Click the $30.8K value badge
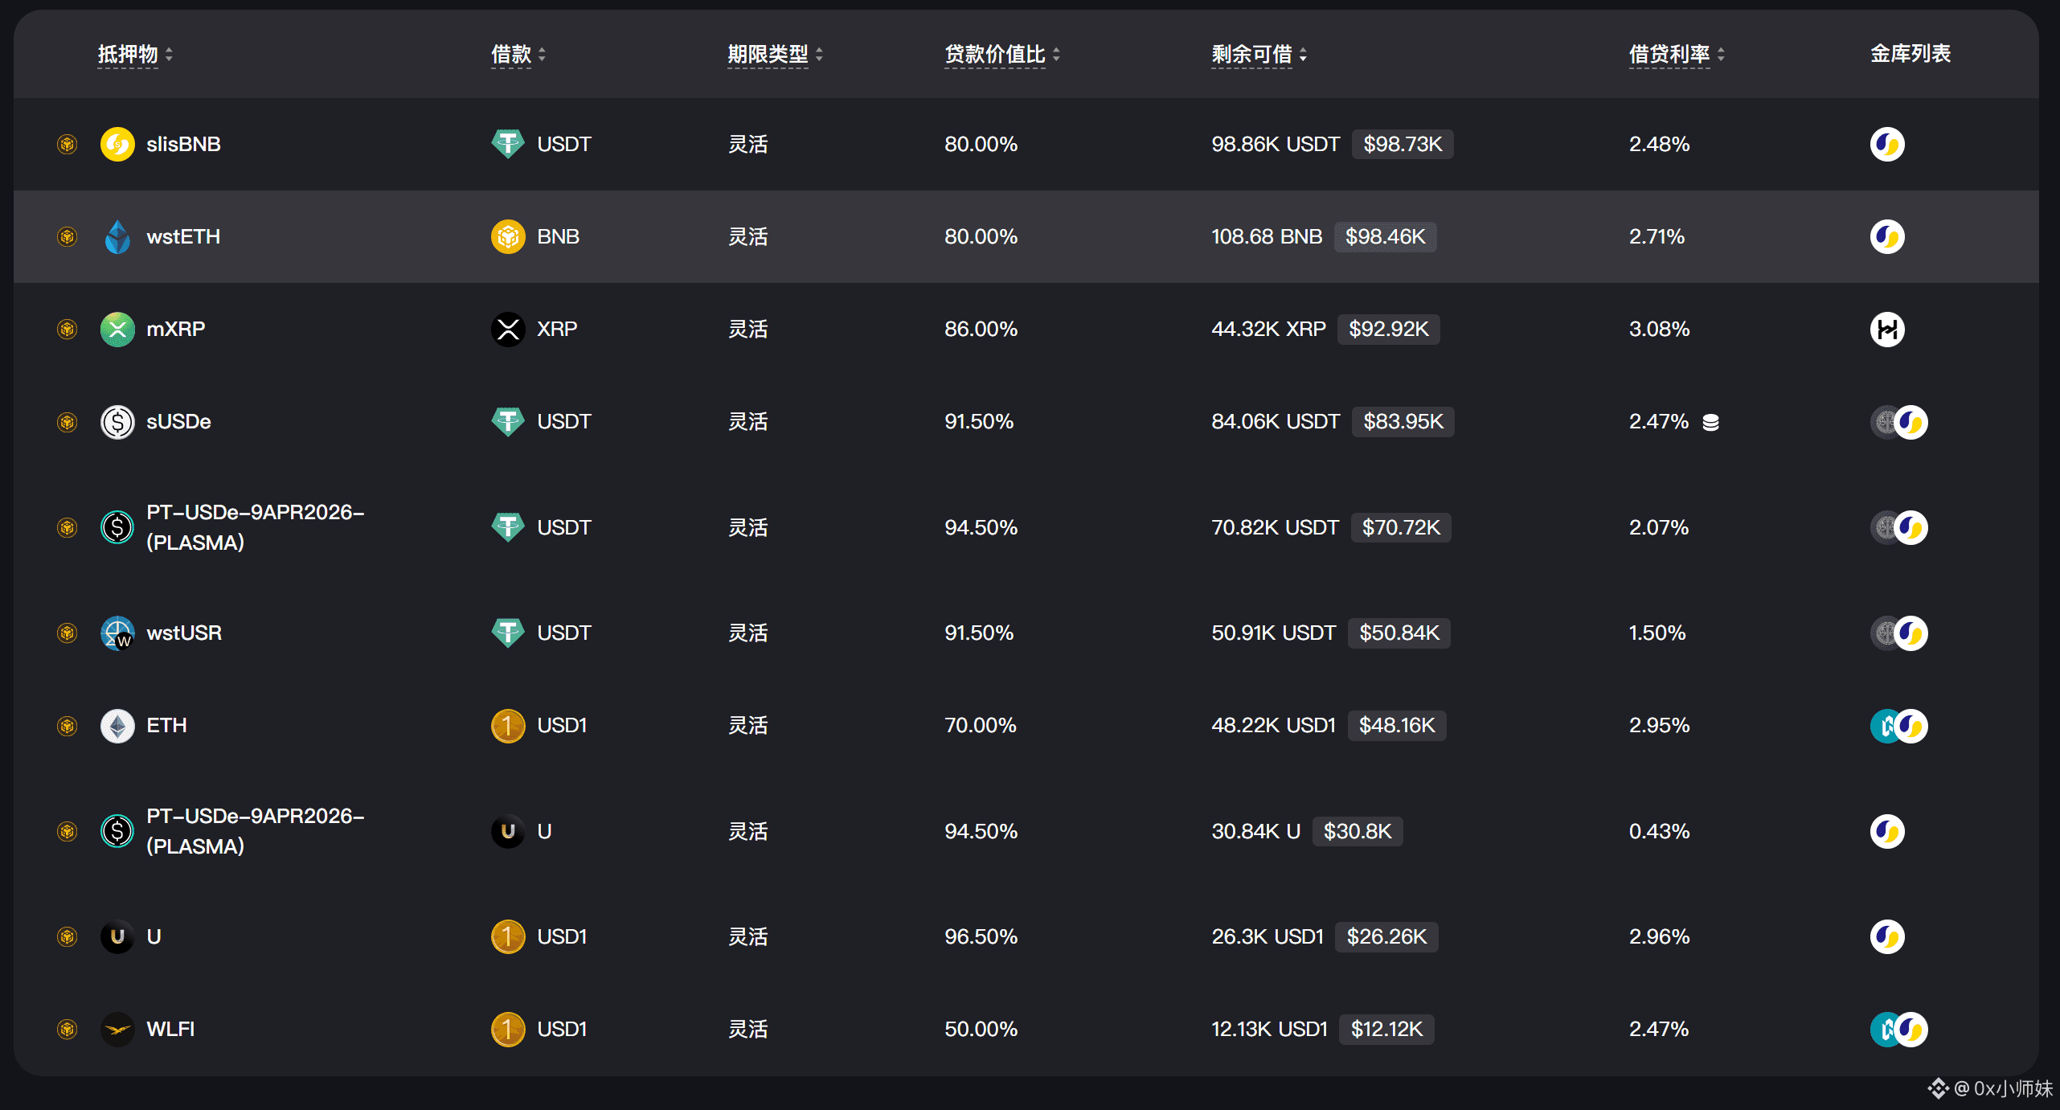2060x1110 pixels. pos(1358,832)
